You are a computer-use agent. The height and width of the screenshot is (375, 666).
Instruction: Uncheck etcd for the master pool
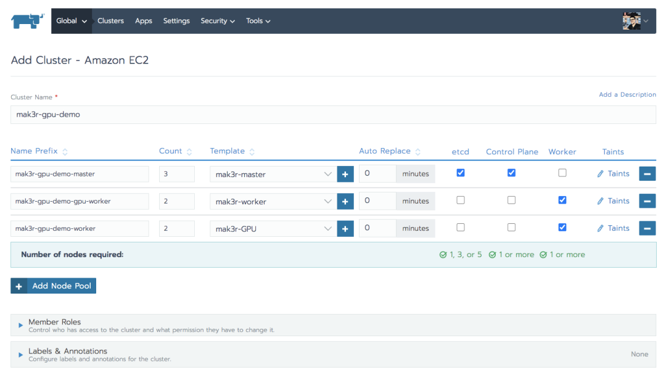pos(461,173)
